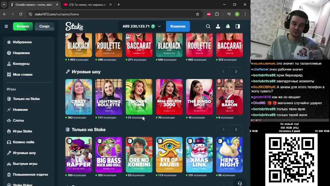Reload the page

point(21,14)
